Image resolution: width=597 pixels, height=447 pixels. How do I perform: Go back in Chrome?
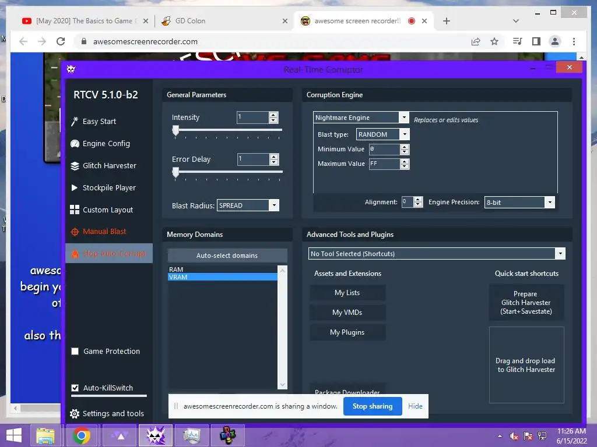tap(23, 41)
